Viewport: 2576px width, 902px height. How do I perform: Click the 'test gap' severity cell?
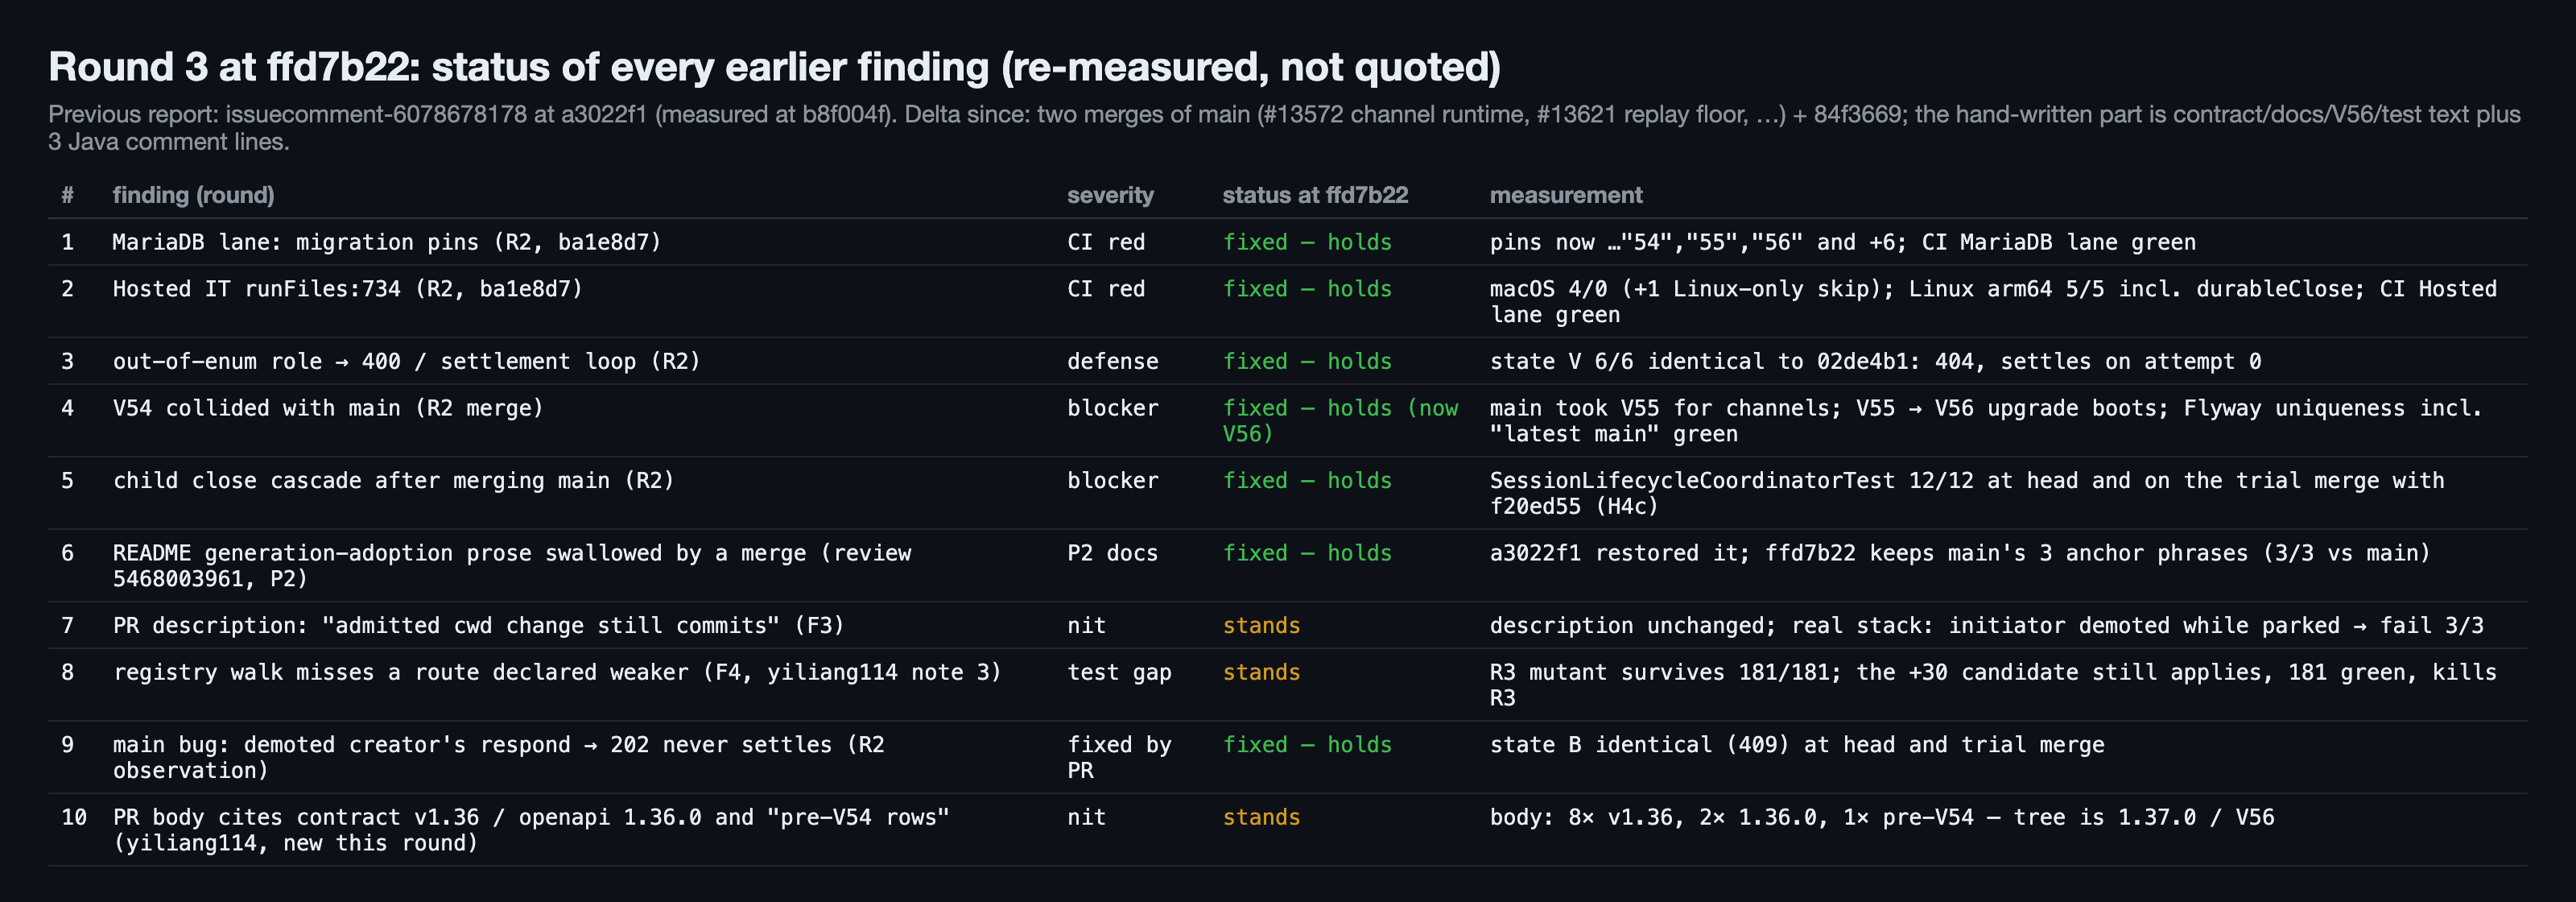click(1119, 672)
